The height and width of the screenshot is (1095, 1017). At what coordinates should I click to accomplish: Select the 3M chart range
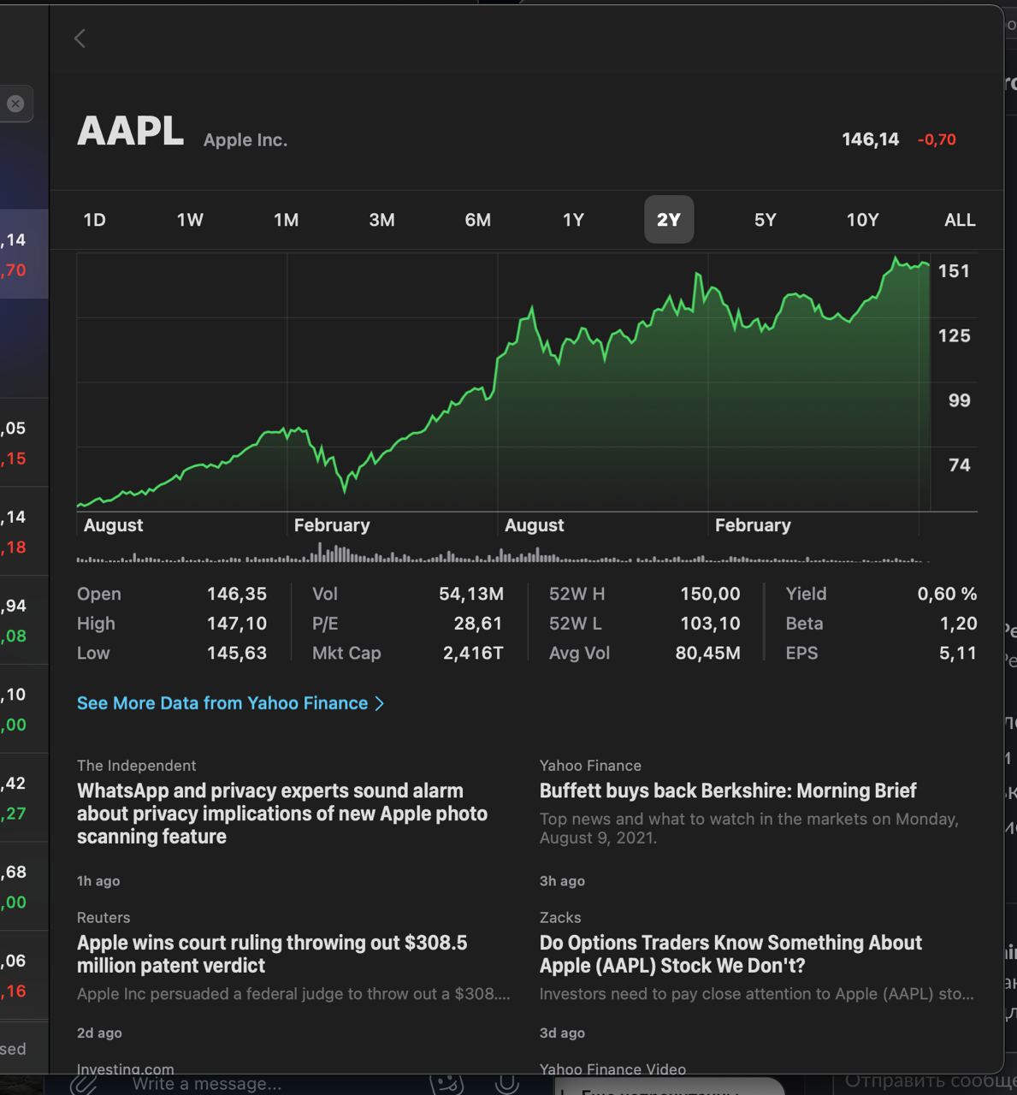(381, 220)
